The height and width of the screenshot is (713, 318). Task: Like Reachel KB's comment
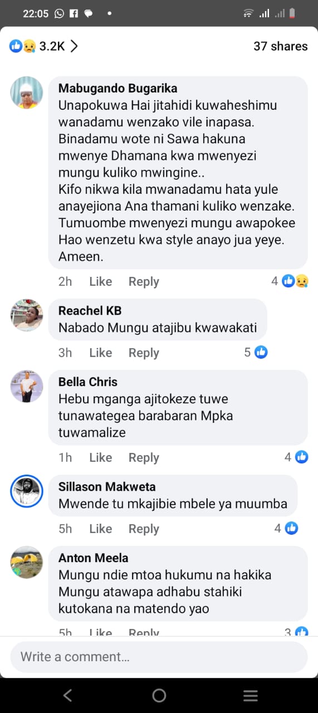101,353
